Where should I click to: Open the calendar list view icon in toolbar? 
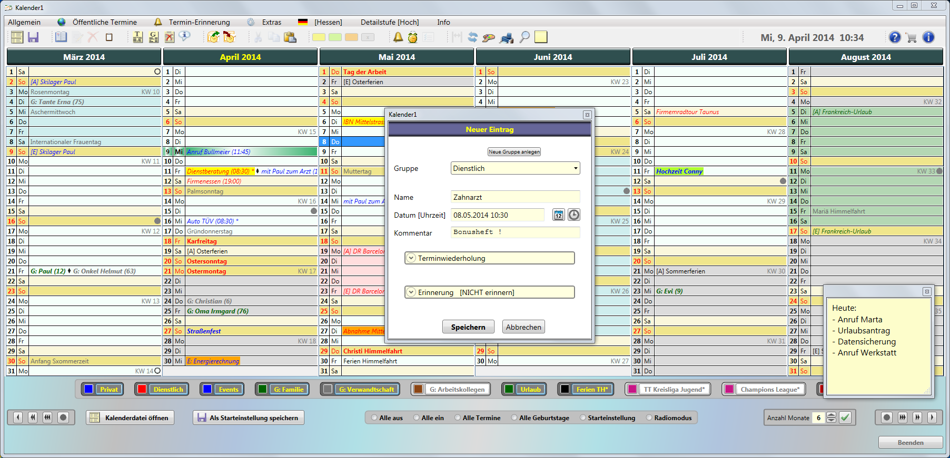pyautogui.click(x=17, y=37)
